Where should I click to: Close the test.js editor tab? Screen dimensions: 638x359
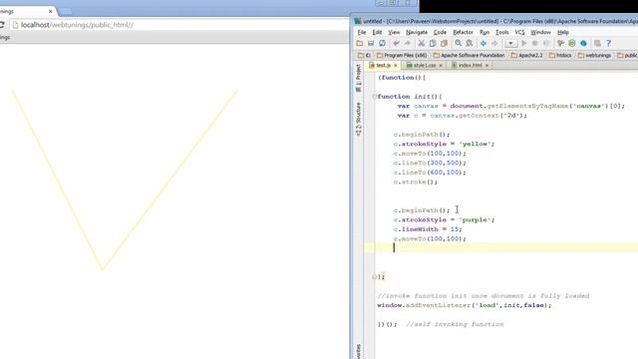click(x=396, y=65)
